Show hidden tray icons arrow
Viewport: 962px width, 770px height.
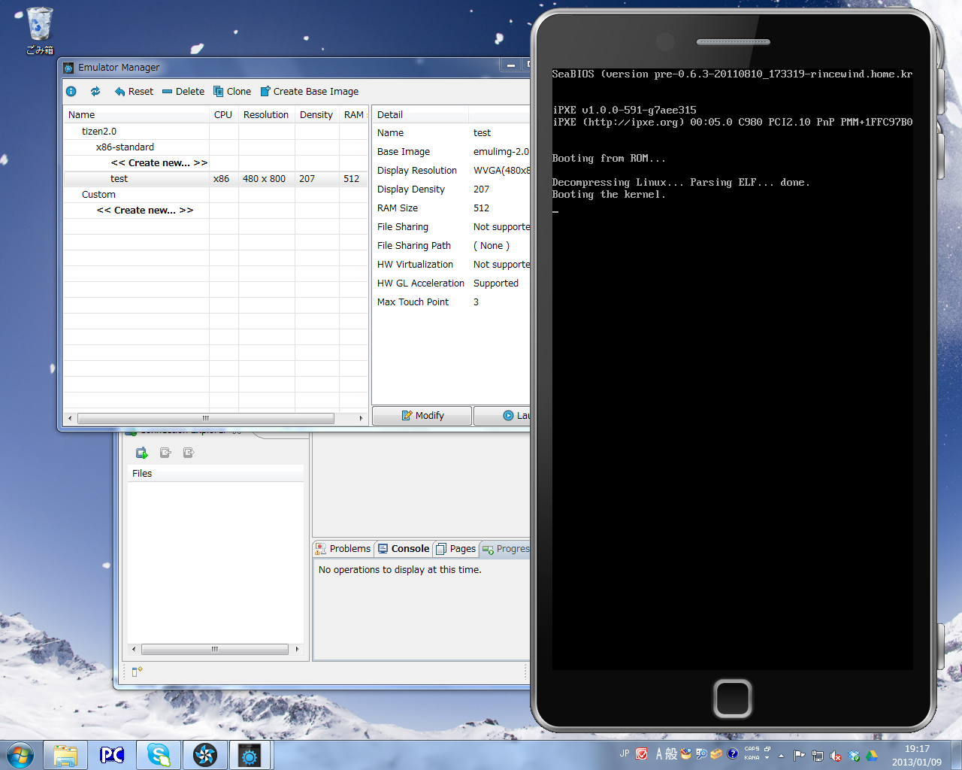point(781,756)
